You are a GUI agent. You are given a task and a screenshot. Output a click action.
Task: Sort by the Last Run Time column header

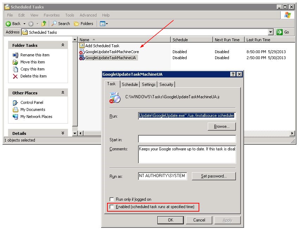click(270, 40)
